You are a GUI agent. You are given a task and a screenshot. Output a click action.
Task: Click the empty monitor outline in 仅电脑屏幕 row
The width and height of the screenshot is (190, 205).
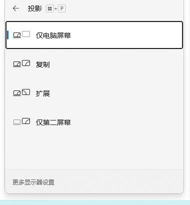pyautogui.click(x=26, y=34)
